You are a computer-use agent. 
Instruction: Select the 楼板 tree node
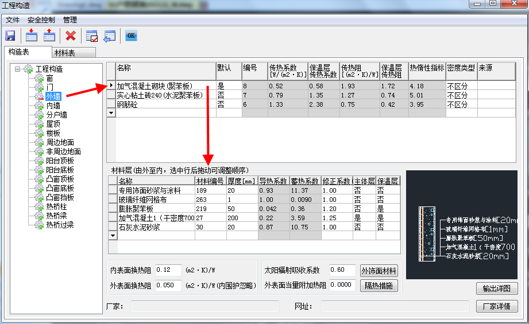point(53,134)
